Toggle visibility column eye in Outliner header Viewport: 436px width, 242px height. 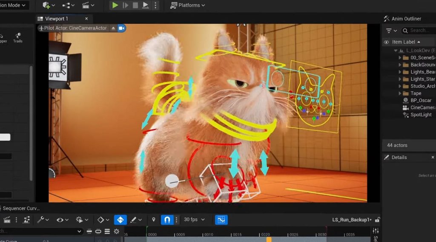[386, 42]
